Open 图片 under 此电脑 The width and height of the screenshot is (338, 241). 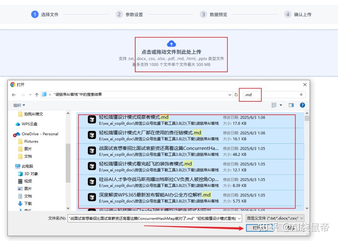click(25, 189)
